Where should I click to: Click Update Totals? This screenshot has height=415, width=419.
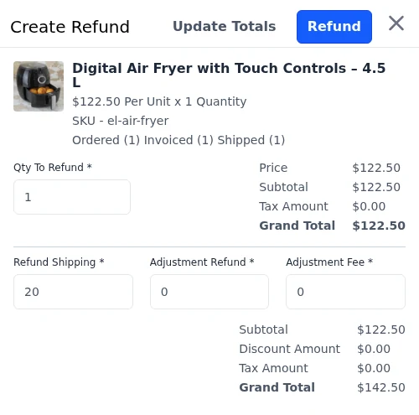click(225, 27)
